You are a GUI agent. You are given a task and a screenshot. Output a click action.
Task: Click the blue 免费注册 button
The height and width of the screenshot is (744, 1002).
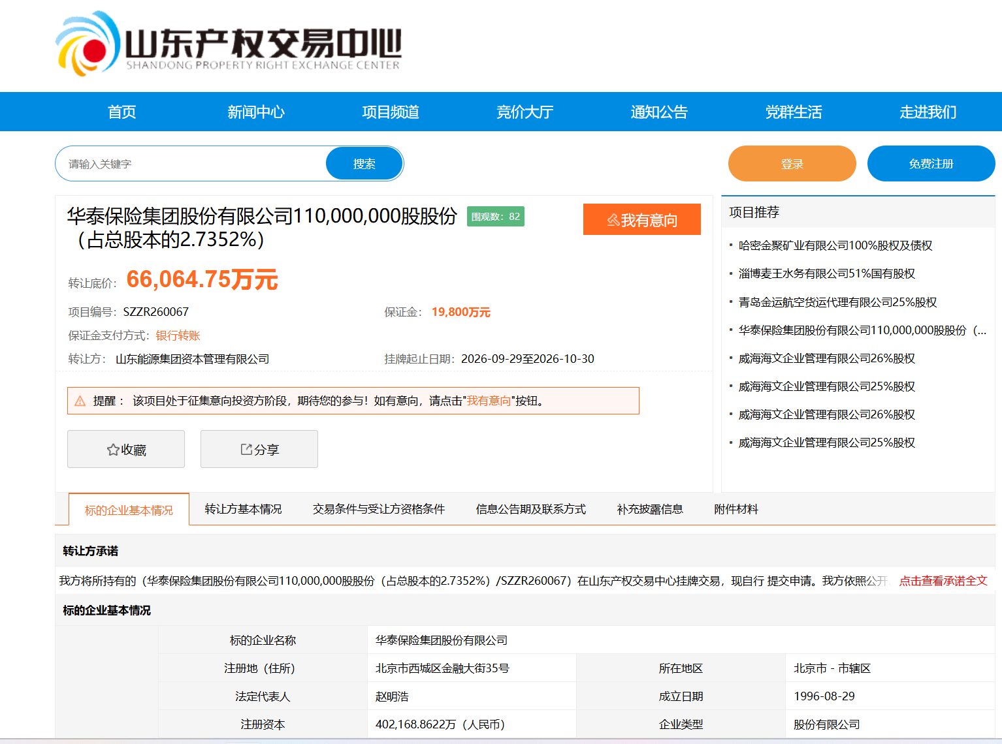(931, 163)
